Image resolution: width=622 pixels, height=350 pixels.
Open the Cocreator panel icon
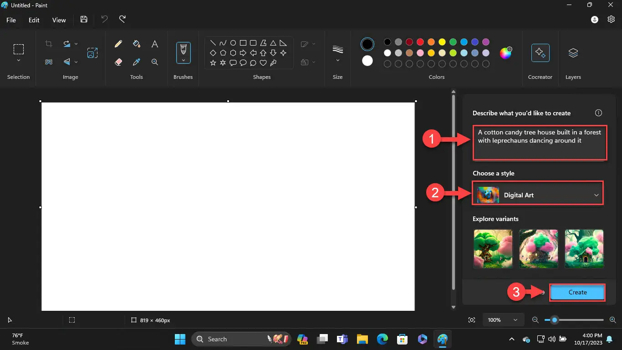coord(540,53)
